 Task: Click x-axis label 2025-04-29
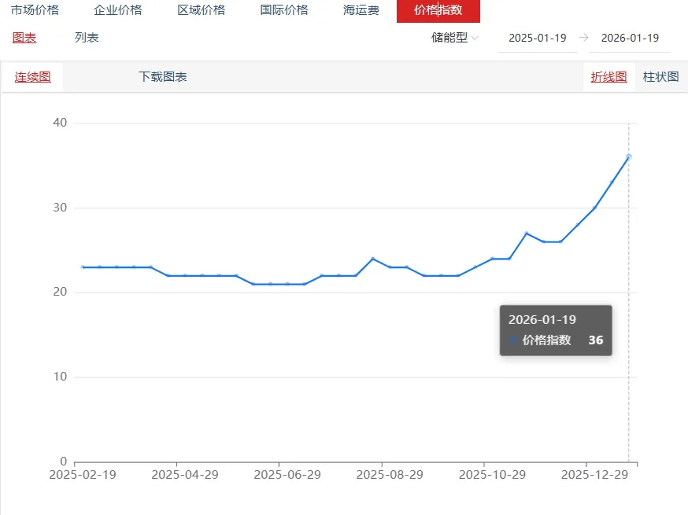185,475
